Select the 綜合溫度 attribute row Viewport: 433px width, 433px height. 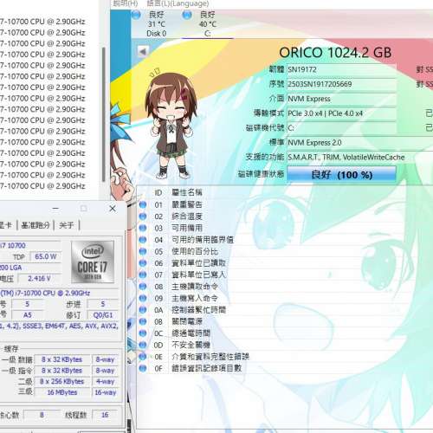coord(284,216)
